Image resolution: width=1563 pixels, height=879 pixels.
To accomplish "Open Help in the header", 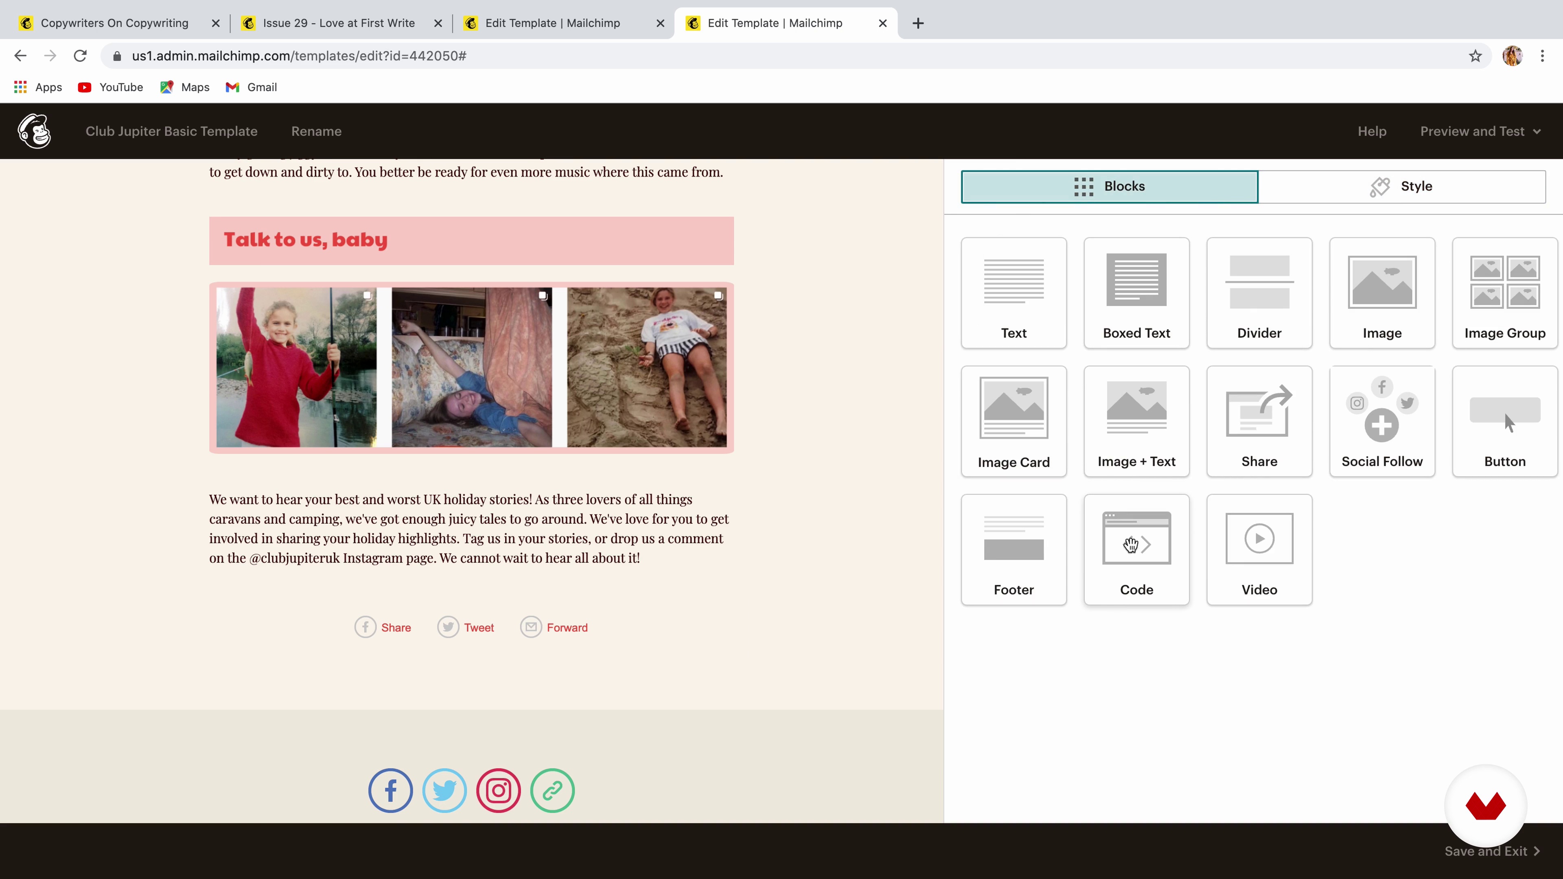I will (1372, 131).
